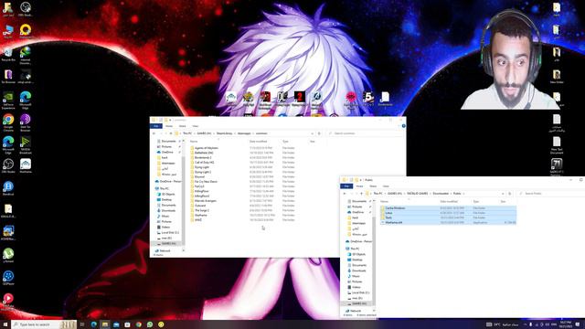This screenshot has width=585, height=329.
Task: Open the Google Chrome desktop shortcut
Action: (x=8, y=122)
